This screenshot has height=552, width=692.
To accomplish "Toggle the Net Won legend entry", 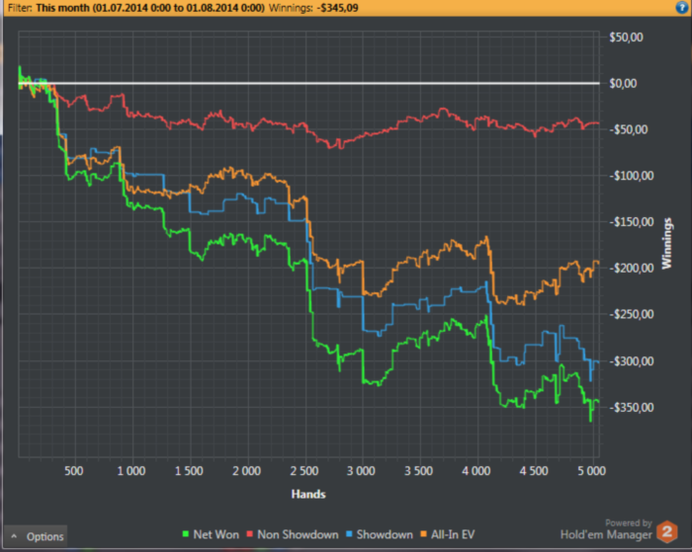I will point(211,534).
